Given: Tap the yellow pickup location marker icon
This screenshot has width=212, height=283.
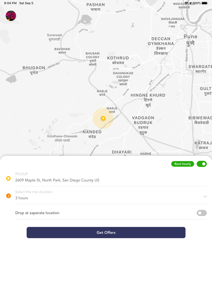Looking at the screenshot, I should point(8,178).
